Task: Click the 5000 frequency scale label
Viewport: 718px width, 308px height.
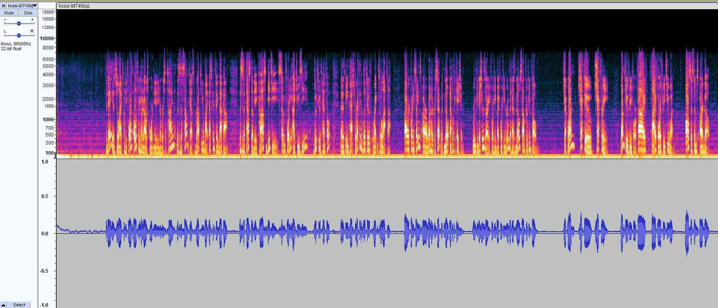Action: (x=48, y=66)
